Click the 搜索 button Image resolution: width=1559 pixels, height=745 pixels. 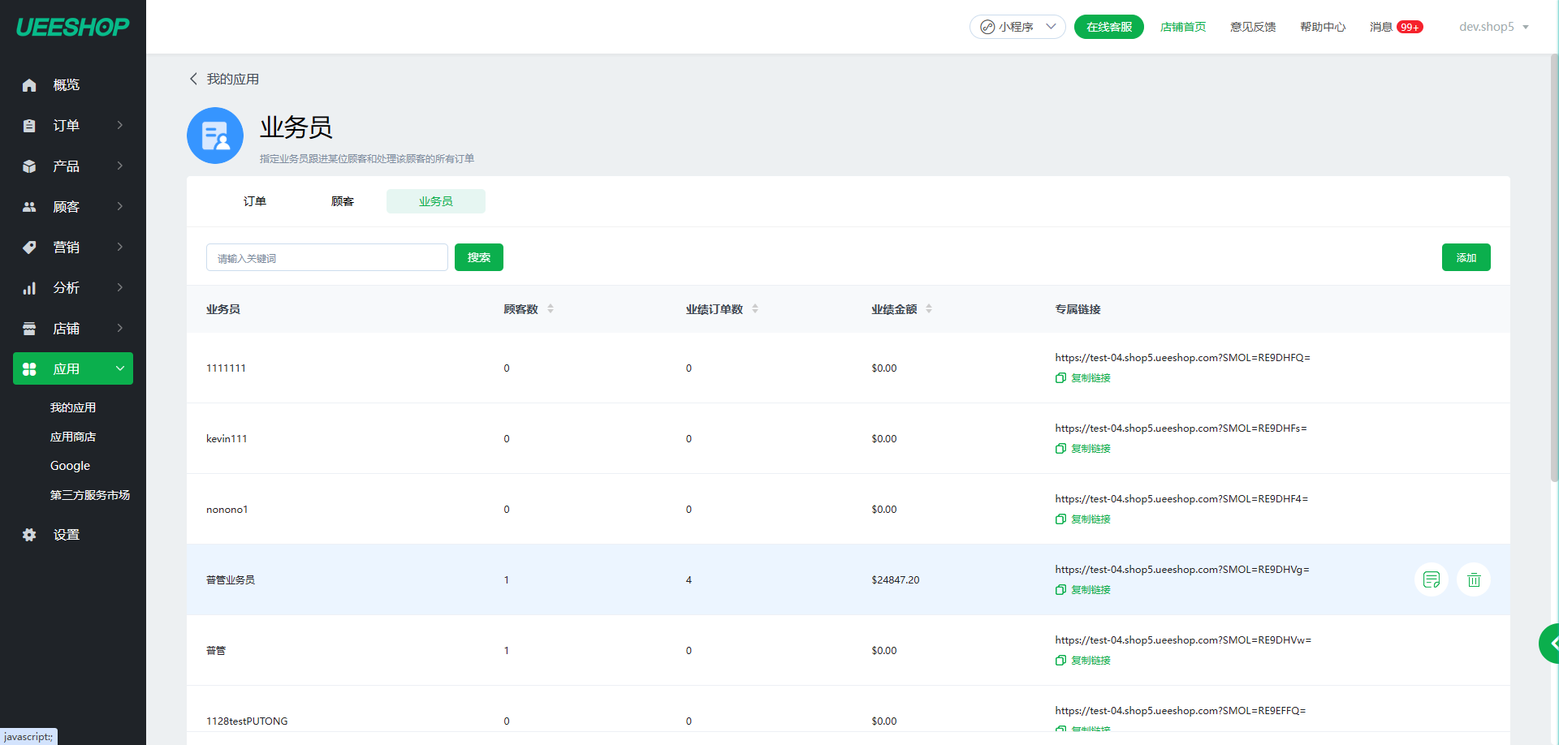(x=478, y=257)
